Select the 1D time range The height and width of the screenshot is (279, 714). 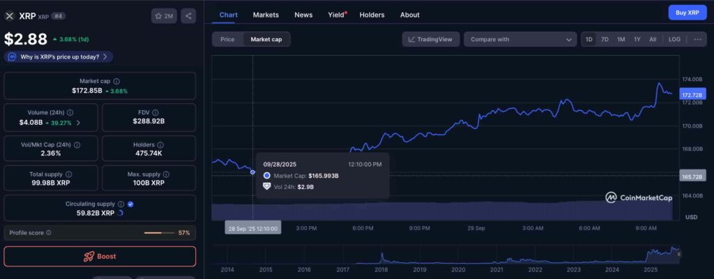tap(588, 39)
